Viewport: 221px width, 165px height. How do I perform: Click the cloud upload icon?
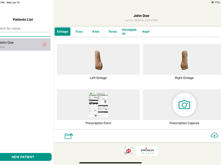click(x=214, y=136)
